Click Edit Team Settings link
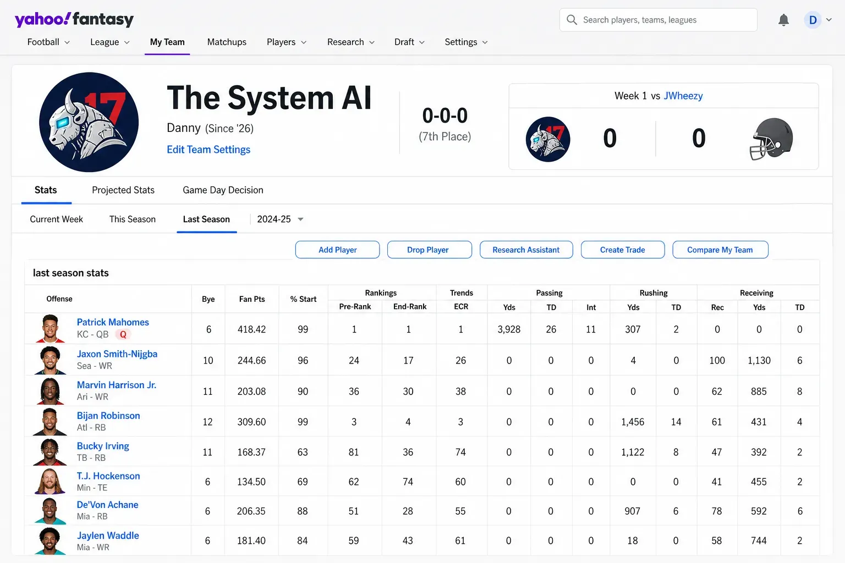 pyautogui.click(x=208, y=150)
